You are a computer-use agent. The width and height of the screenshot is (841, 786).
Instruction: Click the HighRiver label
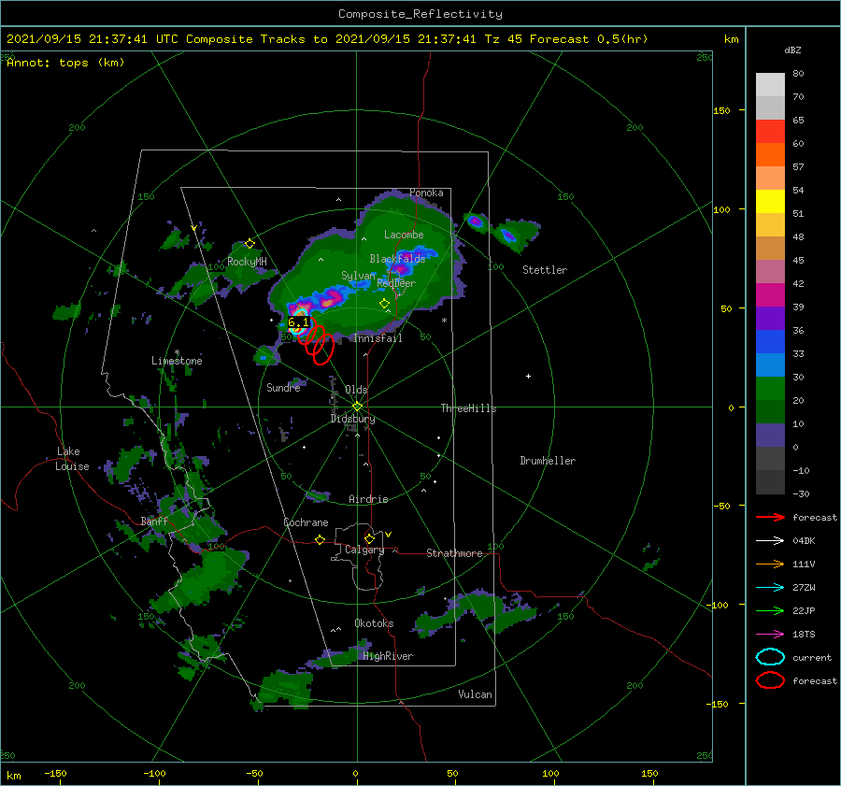[388, 656]
